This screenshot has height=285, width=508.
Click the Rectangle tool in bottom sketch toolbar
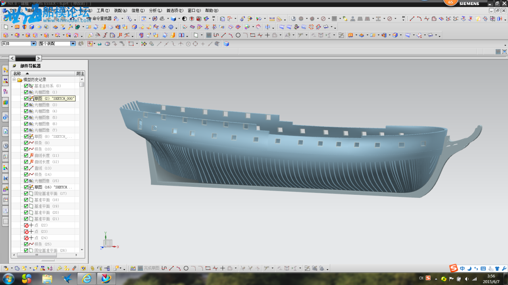tap(208, 268)
